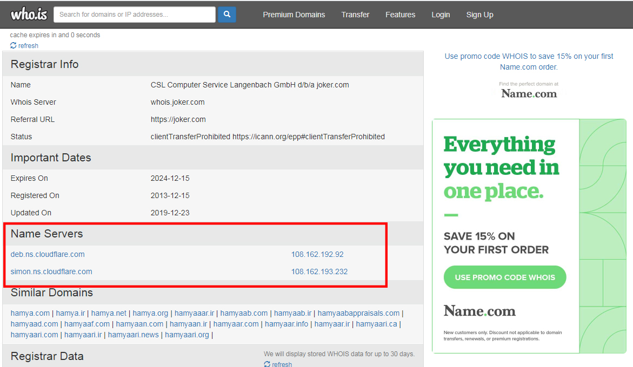
Task: Open IP address 108.162.193.232
Action: (x=319, y=271)
